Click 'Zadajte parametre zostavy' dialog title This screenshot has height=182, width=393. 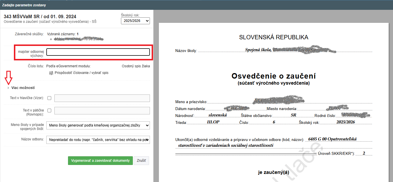coord(24,5)
